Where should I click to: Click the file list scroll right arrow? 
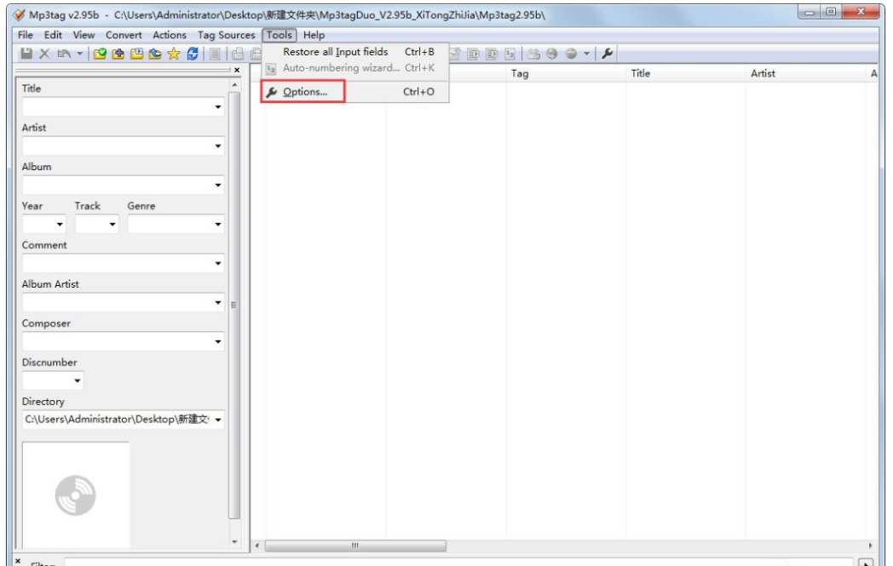pos(870,546)
